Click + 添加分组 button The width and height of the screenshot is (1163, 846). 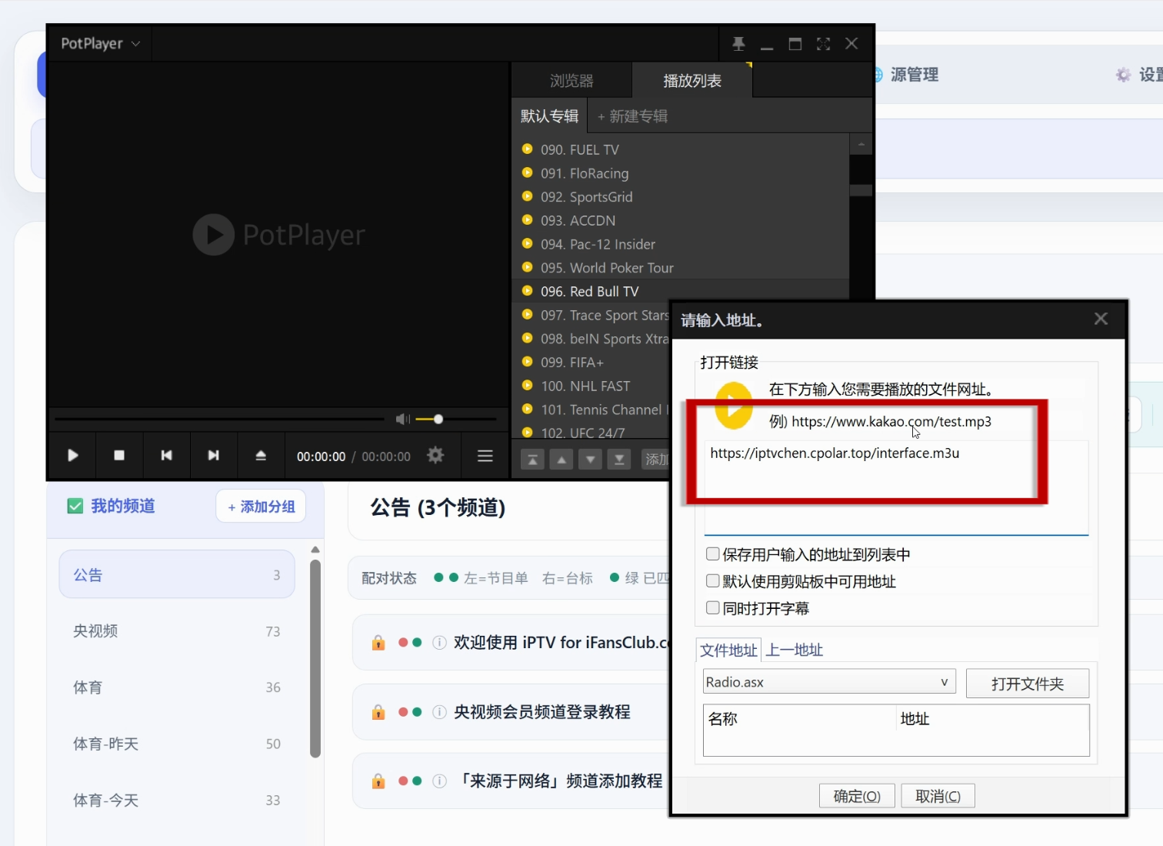262,507
